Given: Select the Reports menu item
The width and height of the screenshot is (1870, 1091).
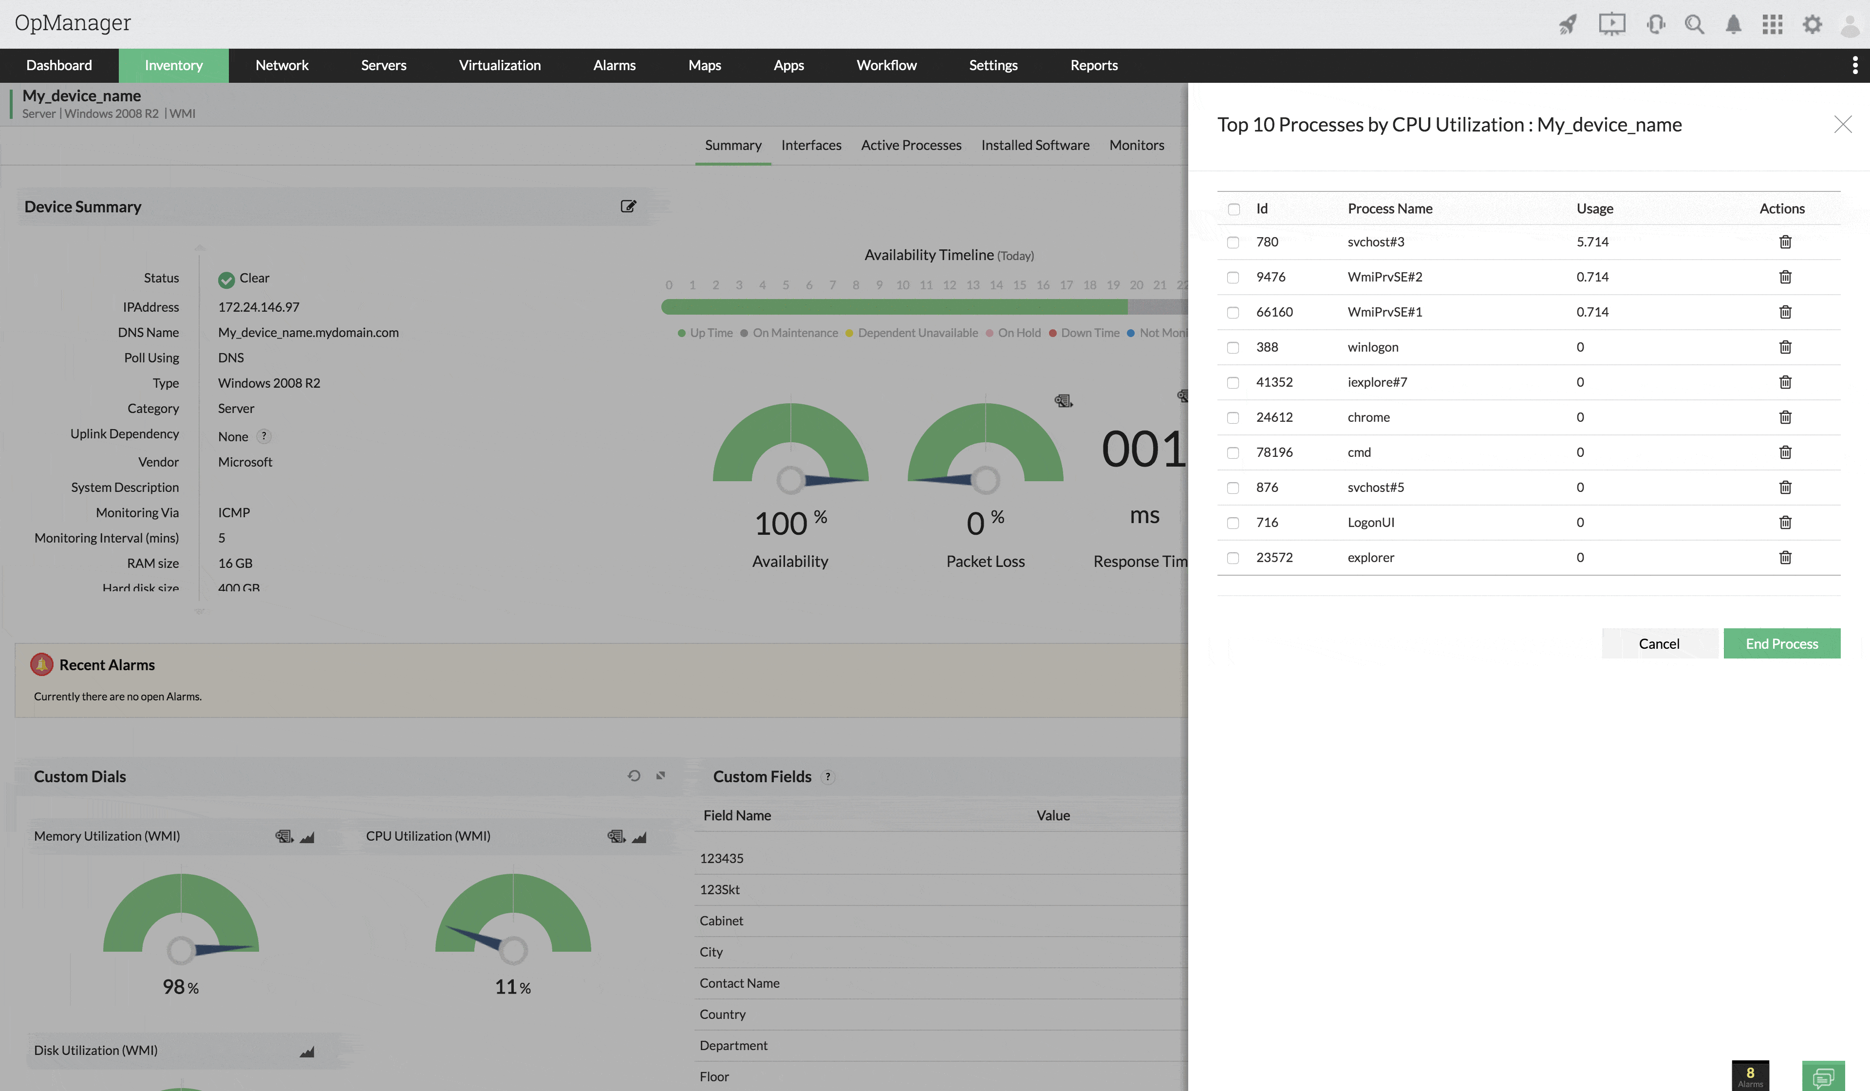Looking at the screenshot, I should [x=1093, y=65].
